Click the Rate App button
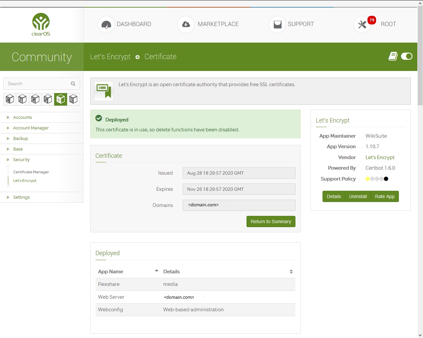Screen dimensions: 423x338 click(x=385, y=196)
